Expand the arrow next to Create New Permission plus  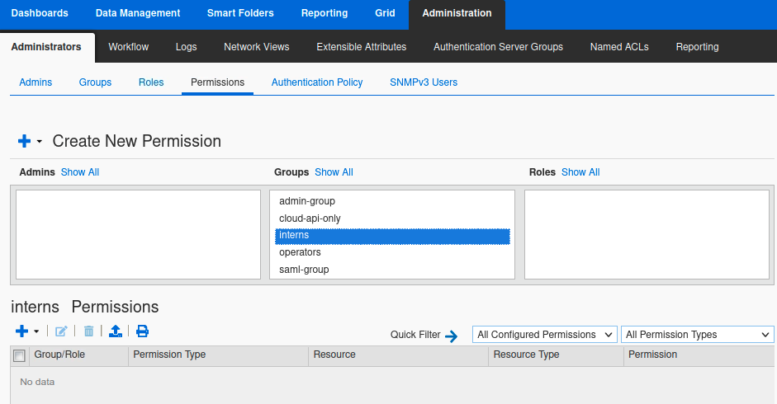click(40, 143)
